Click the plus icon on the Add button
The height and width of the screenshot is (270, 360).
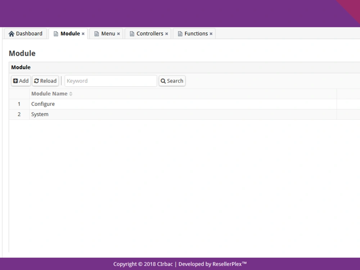click(15, 81)
